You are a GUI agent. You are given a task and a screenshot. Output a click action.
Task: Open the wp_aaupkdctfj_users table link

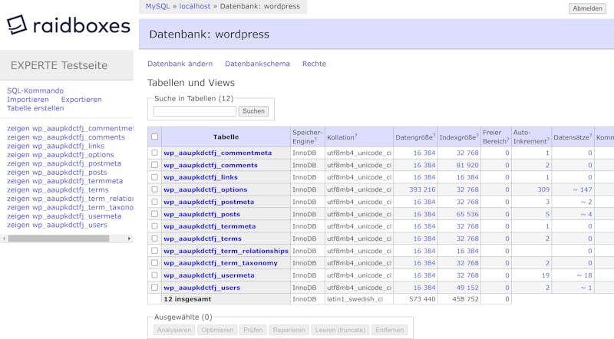point(202,288)
